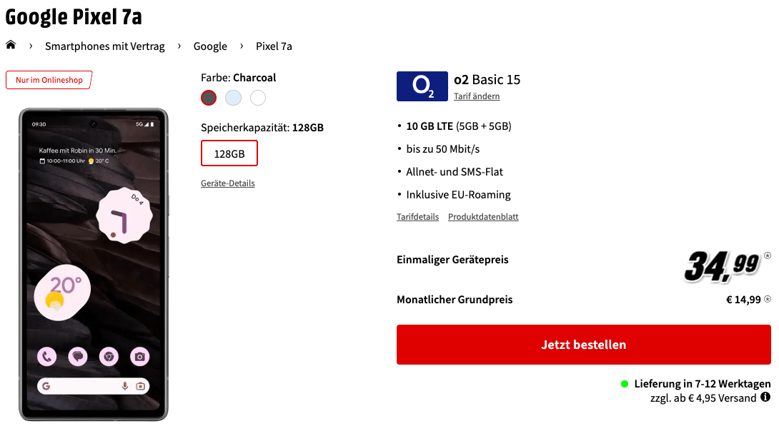Open shipping info icon beside Versand

pyautogui.click(x=765, y=397)
